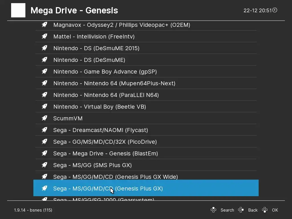Choose Nintendo - Virtual Boy (Beetle VB)
Screen dimensions: 292x219
click(x=146, y=107)
